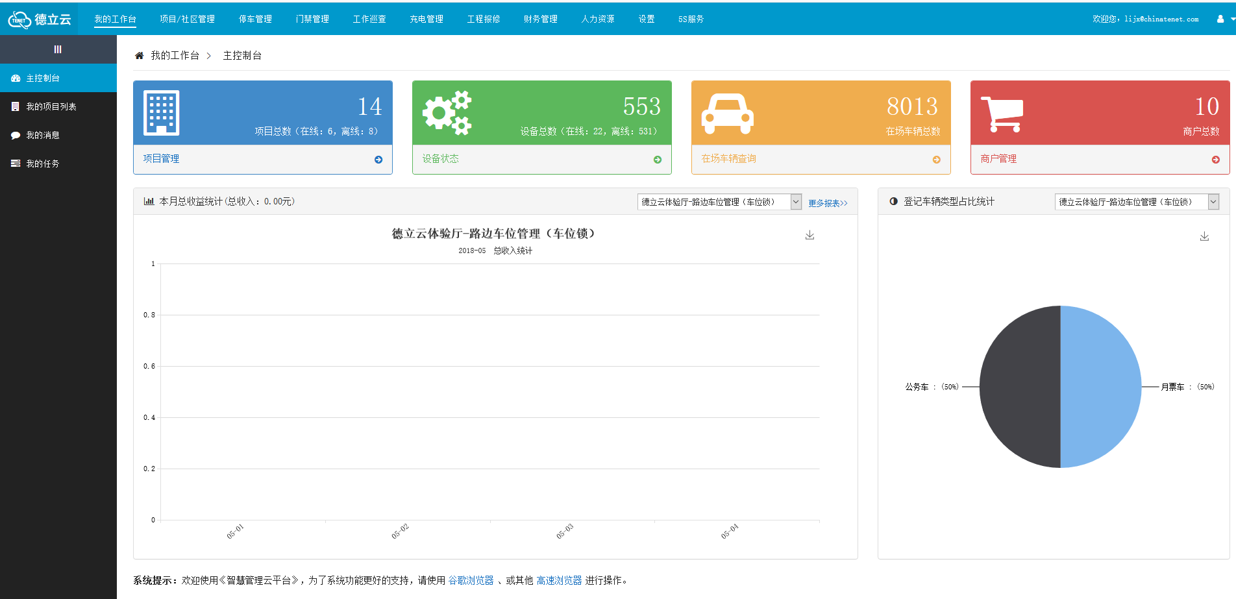Click the download icon on the revenue chart
This screenshot has height=599, width=1236.
click(810, 235)
